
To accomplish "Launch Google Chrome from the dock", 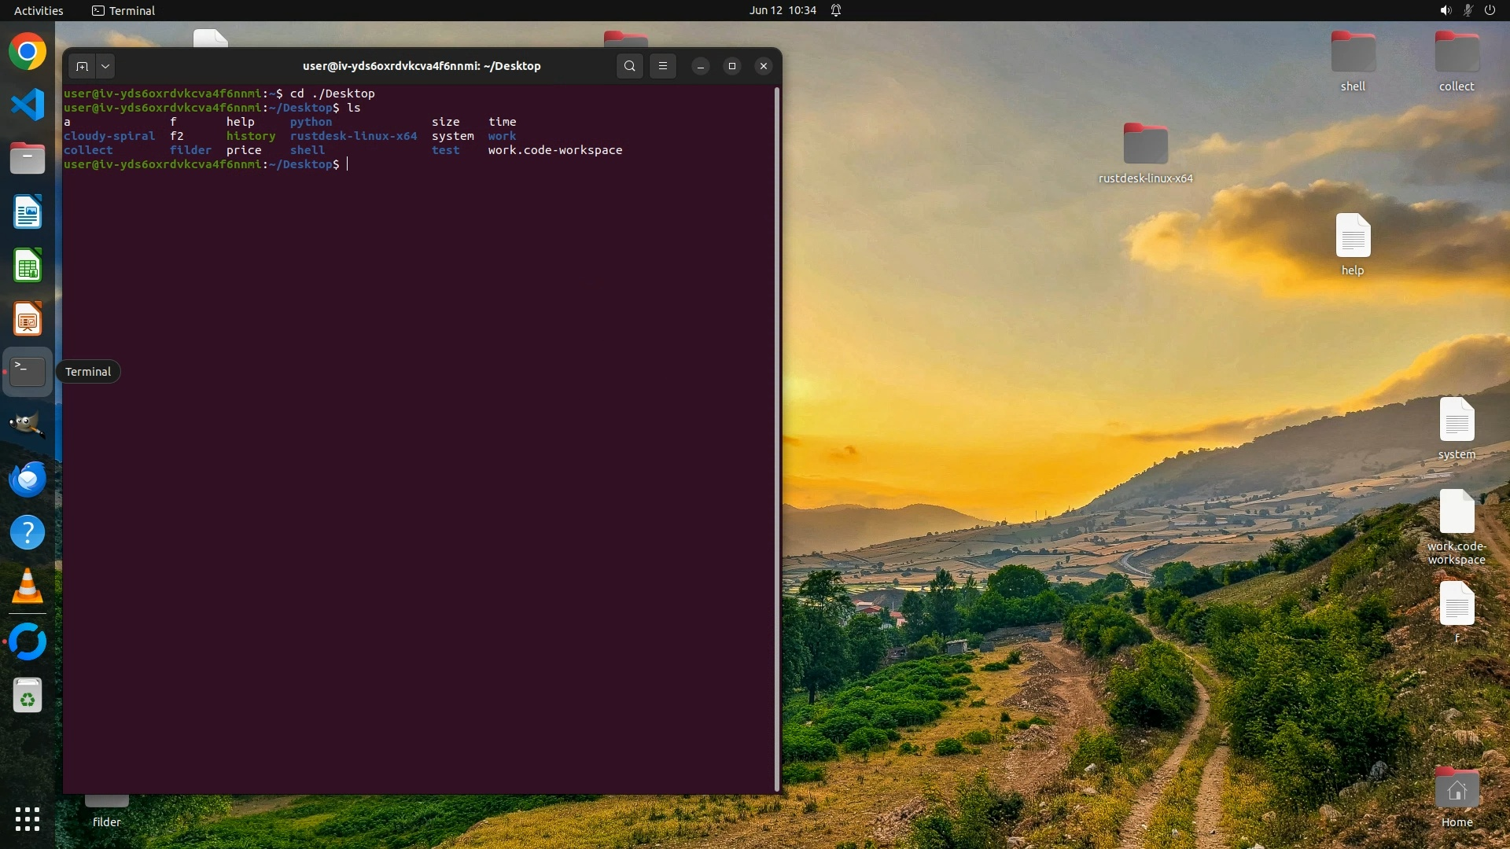I will pyautogui.click(x=28, y=52).
